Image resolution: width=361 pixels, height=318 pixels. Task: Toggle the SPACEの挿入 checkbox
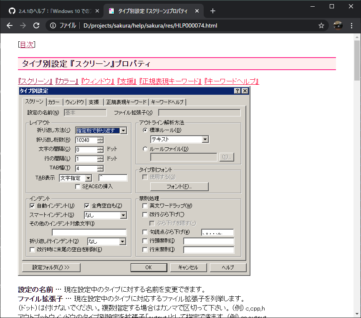78,187
